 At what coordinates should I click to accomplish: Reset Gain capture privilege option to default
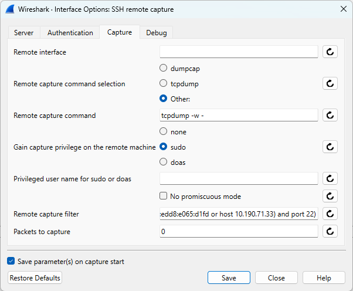click(330, 147)
